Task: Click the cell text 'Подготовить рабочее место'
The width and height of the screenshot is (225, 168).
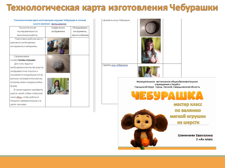Action: [x=29, y=39]
